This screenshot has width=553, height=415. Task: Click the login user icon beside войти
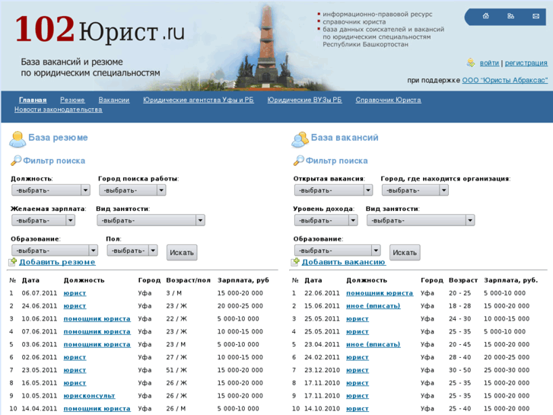(x=471, y=63)
